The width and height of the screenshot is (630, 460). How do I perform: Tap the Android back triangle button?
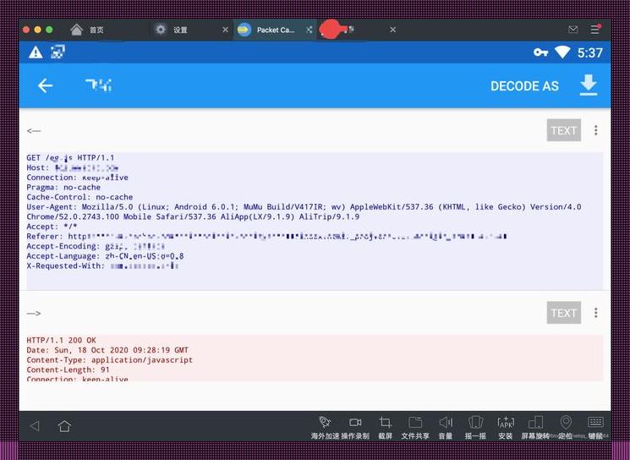pos(35,426)
